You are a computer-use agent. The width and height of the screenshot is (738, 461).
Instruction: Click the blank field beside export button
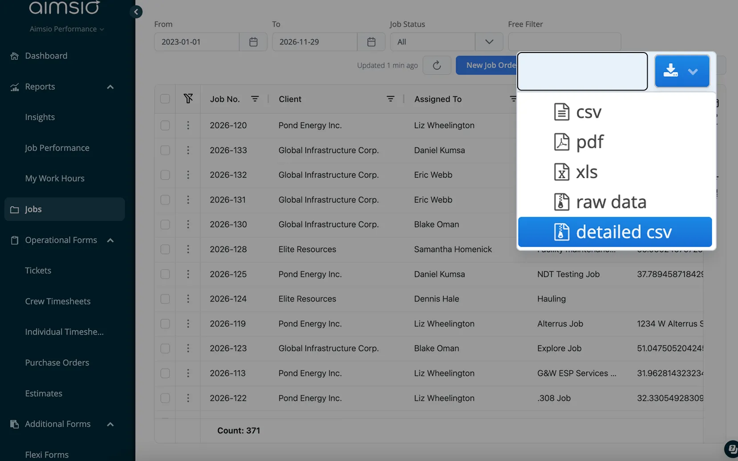pyautogui.click(x=582, y=71)
